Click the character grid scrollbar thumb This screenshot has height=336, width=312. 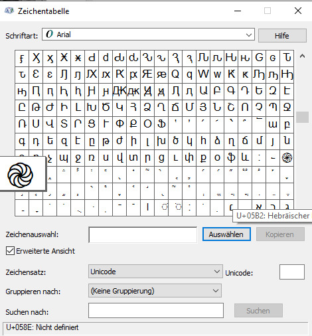[x=302, y=117]
